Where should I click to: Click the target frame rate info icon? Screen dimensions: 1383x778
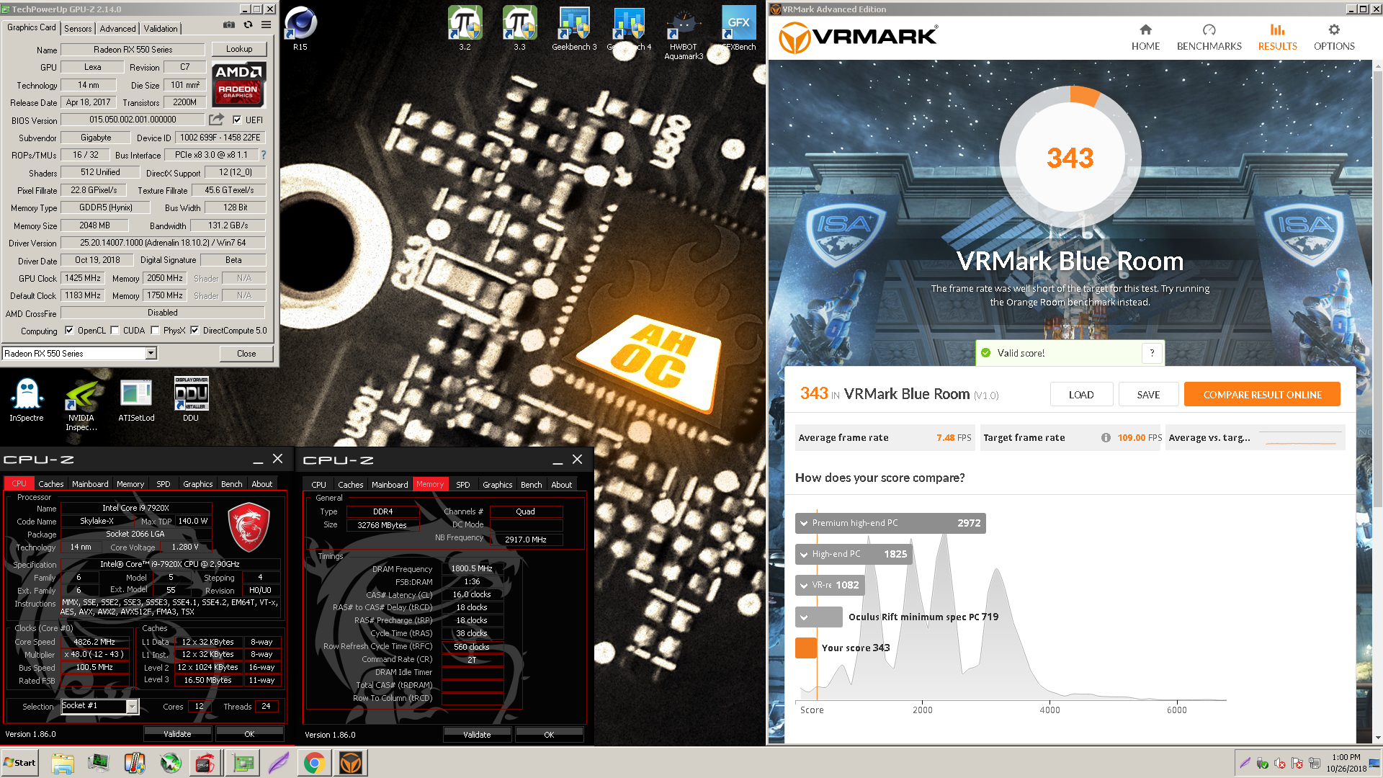[x=1106, y=438]
